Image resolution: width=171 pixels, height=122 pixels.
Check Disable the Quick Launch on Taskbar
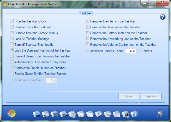[x=12, y=68]
